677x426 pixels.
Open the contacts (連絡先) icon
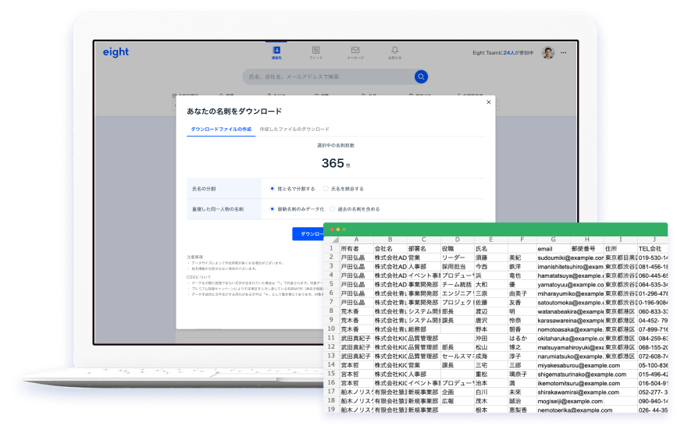coord(276,51)
